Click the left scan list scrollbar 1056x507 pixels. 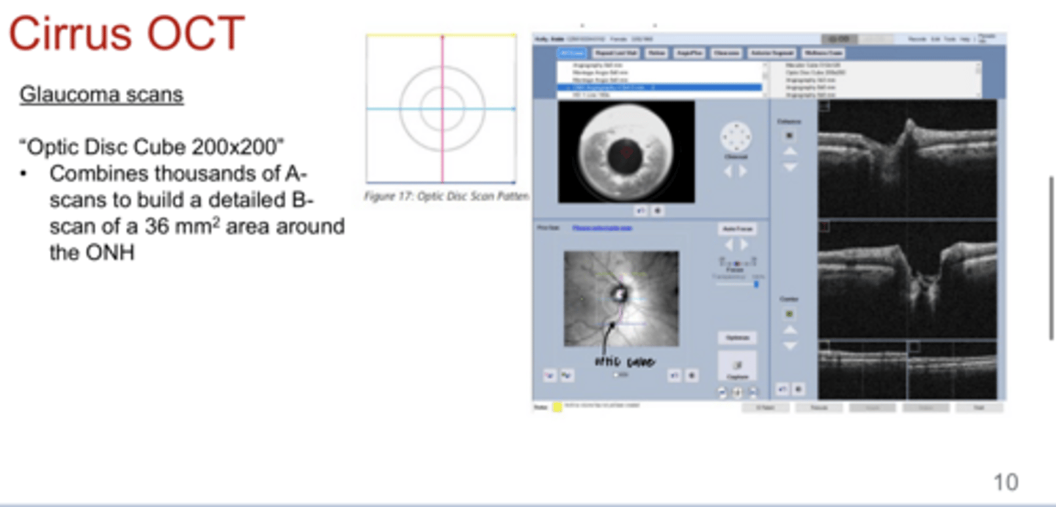click(766, 79)
